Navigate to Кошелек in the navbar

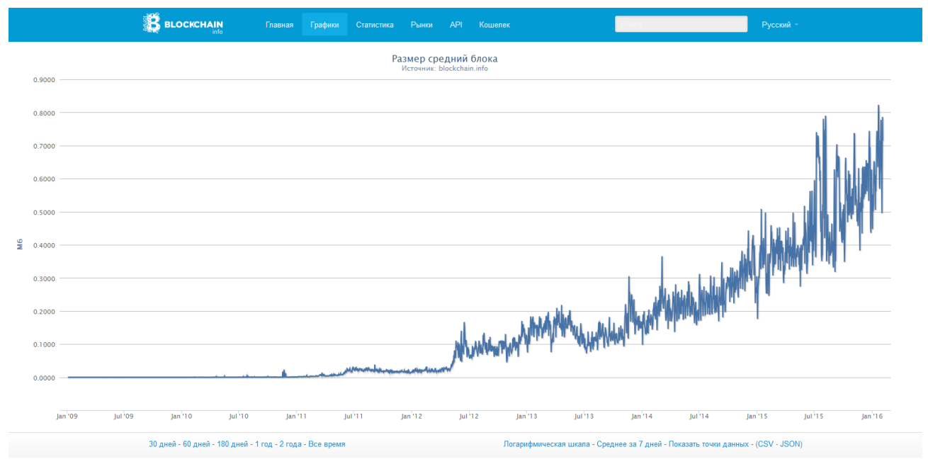[494, 25]
